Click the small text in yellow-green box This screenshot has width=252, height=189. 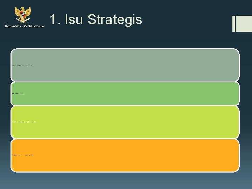(24, 122)
